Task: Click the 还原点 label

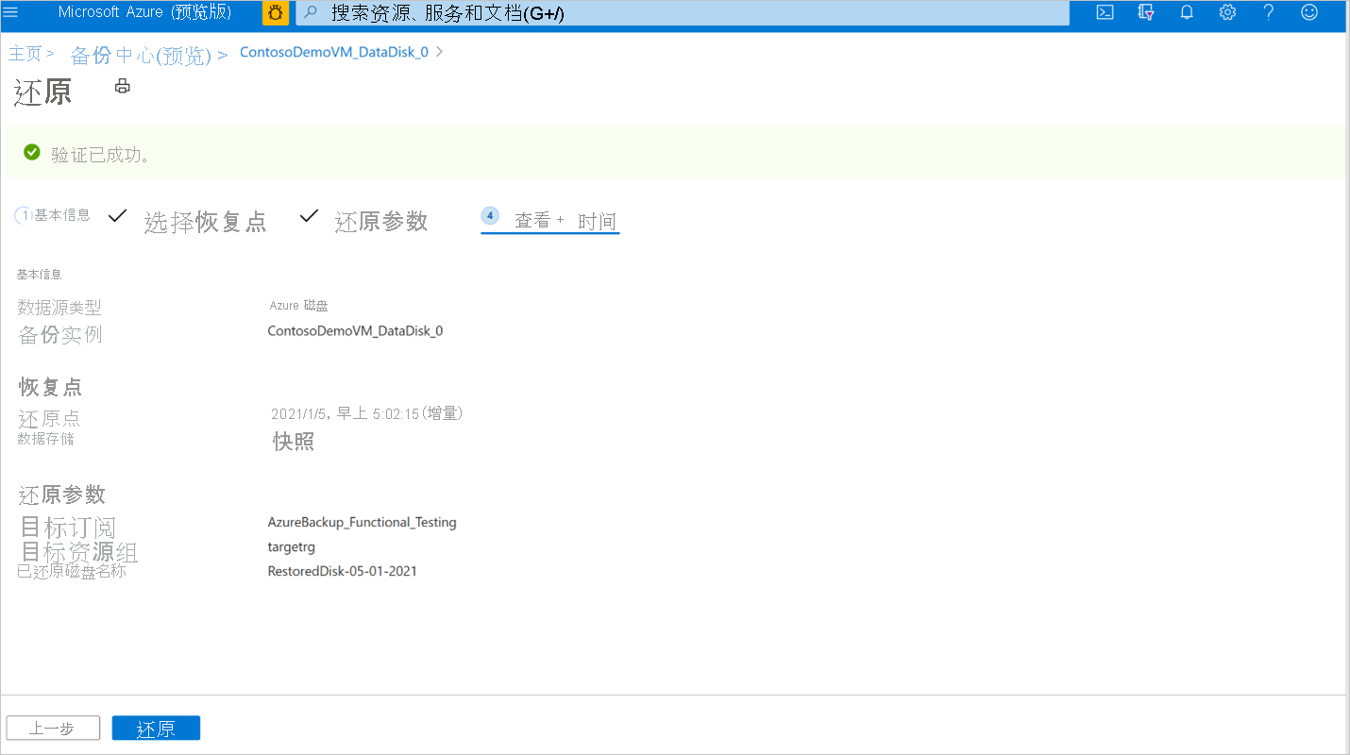Action: tap(49, 420)
